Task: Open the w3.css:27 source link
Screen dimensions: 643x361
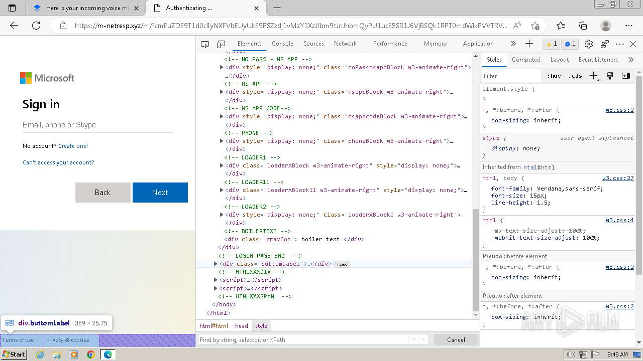Action: (x=618, y=178)
